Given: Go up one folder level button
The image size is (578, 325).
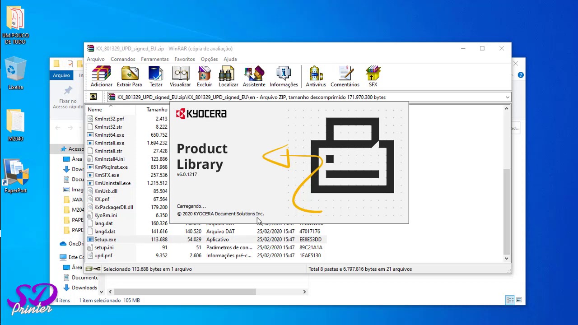Looking at the screenshot, I should pos(93,97).
